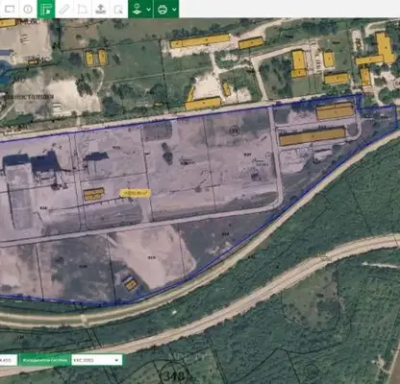Viewport: 400px width, 384px height.
Task: Click the upload/export tray icon
Action: 101,9
